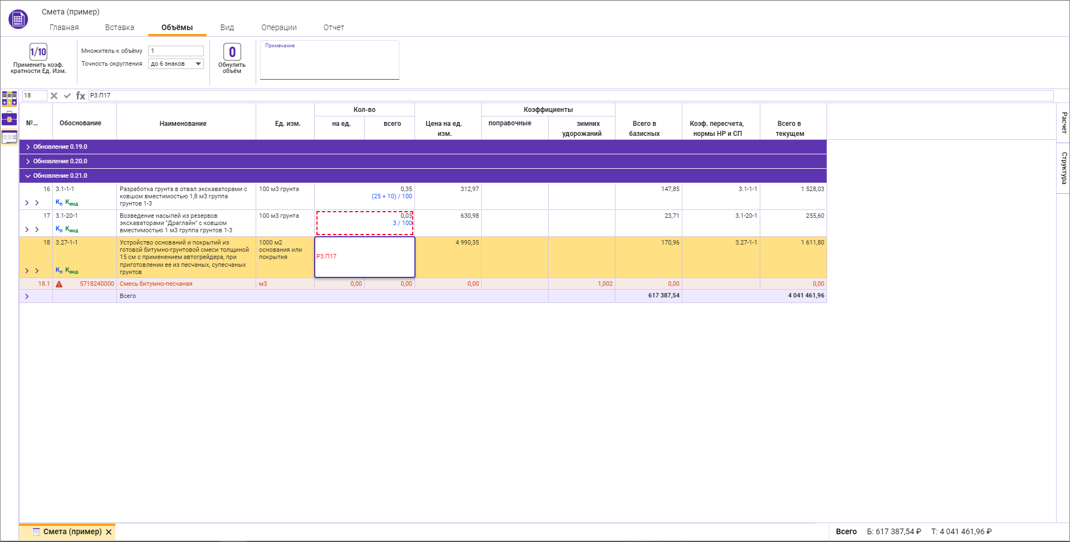Click the editing cell with Р3.П17
This screenshot has width=1070, height=542.
tap(365, 257)
